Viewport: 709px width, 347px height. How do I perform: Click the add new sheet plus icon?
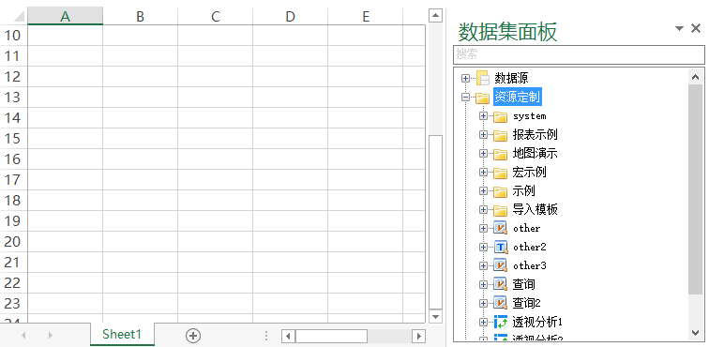[x=193, y=336]
